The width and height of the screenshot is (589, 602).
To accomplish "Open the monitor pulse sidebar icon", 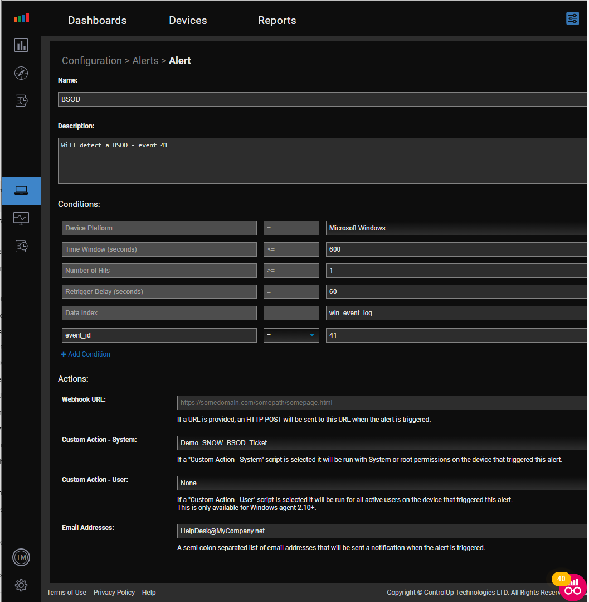I will (x=21, y=219).
